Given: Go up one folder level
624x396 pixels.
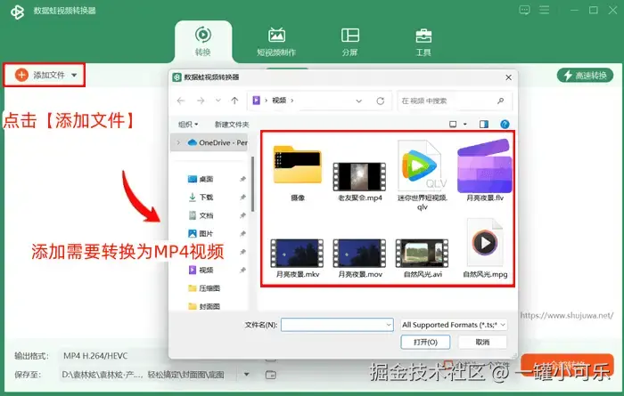Looking at the screenshot, I should (234, 101).
